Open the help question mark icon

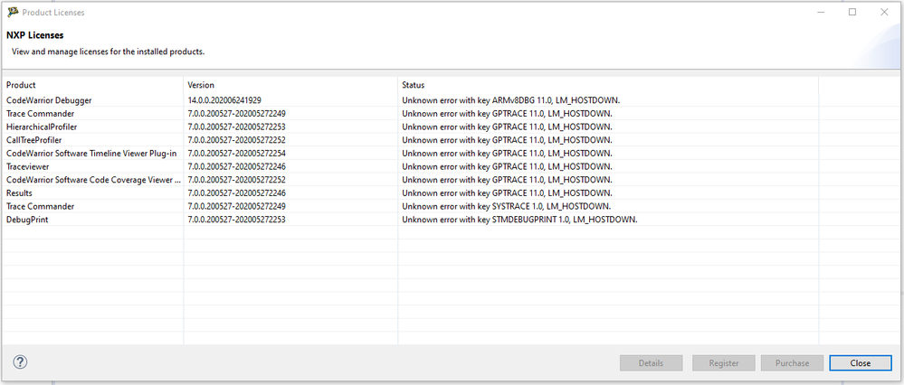tap(20, 362)
